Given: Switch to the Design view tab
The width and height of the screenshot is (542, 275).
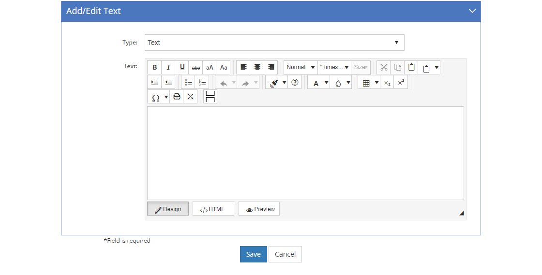Looking at the screenshot, I should click(x=168, y=209).
